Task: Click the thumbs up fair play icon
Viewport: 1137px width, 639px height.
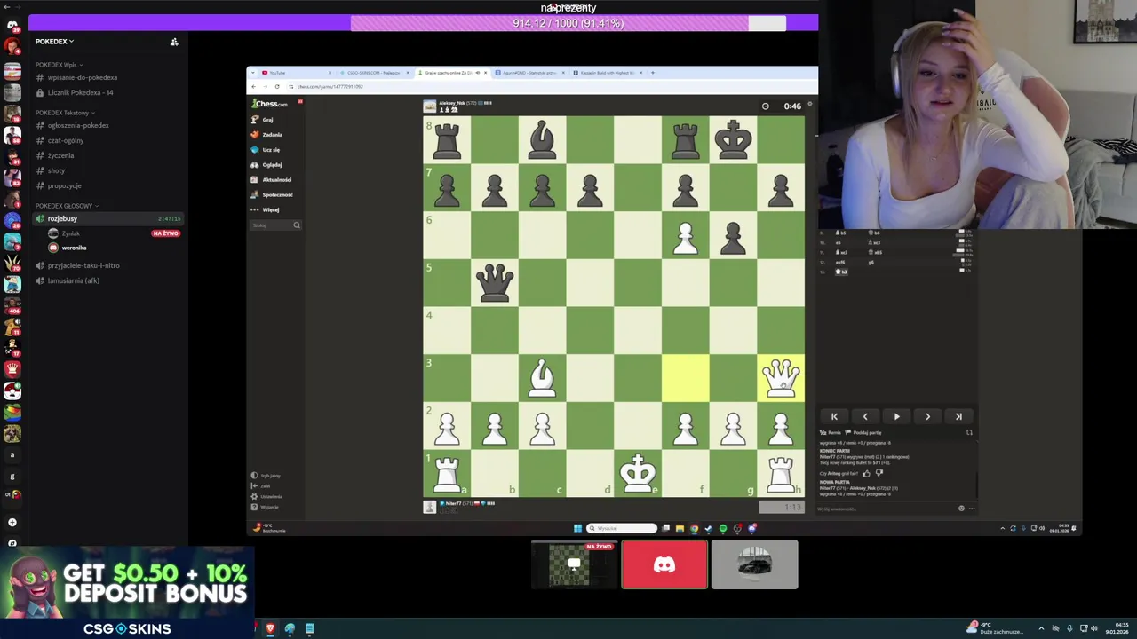Action: 866,473
